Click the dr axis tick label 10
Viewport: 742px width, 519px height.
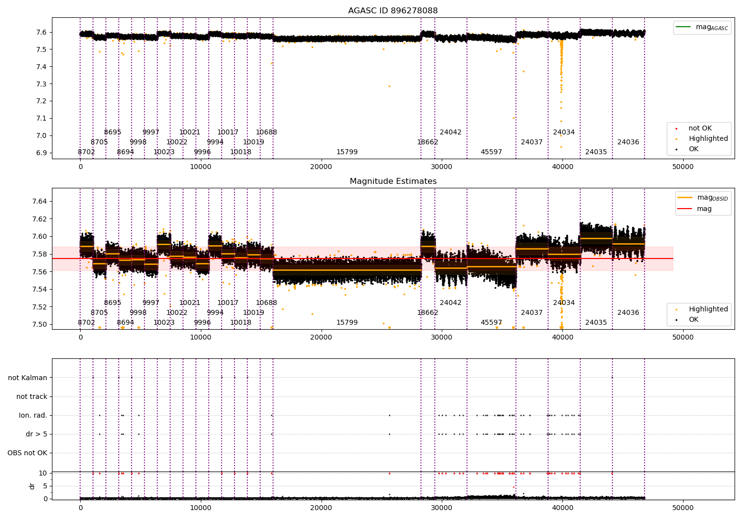tap(43, 473)
